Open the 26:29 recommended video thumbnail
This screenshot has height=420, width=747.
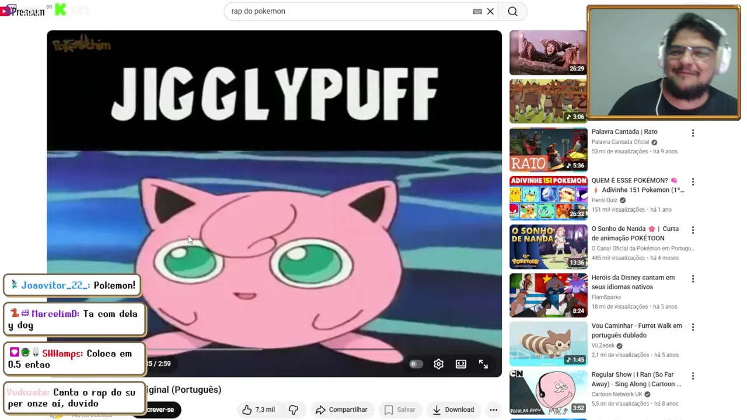click(x=548, y=52)
